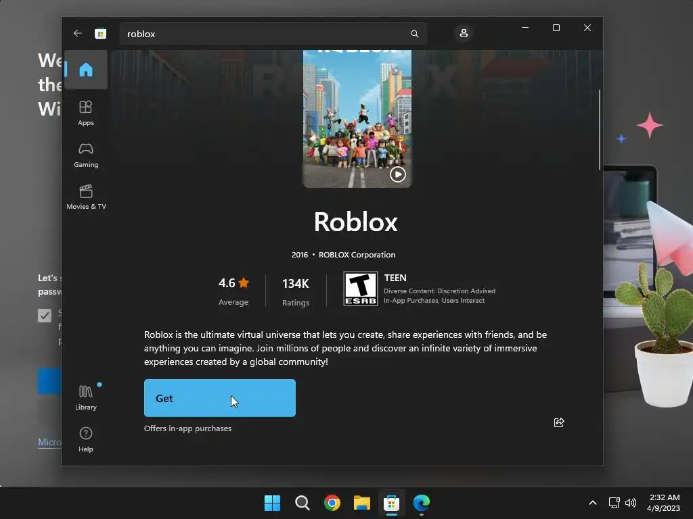The height and width of the screenshot is (519, 693).
Task: Click the blue button in background window
Action: coord(49,381)
